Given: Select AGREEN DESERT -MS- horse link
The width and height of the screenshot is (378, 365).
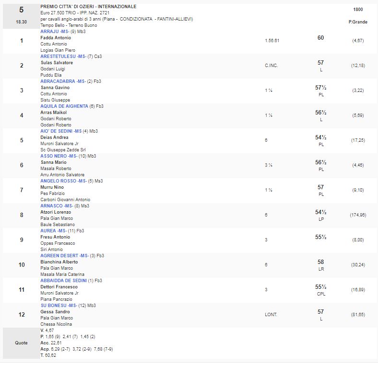Looking at the screenshot, I should (x=63, y=256).
